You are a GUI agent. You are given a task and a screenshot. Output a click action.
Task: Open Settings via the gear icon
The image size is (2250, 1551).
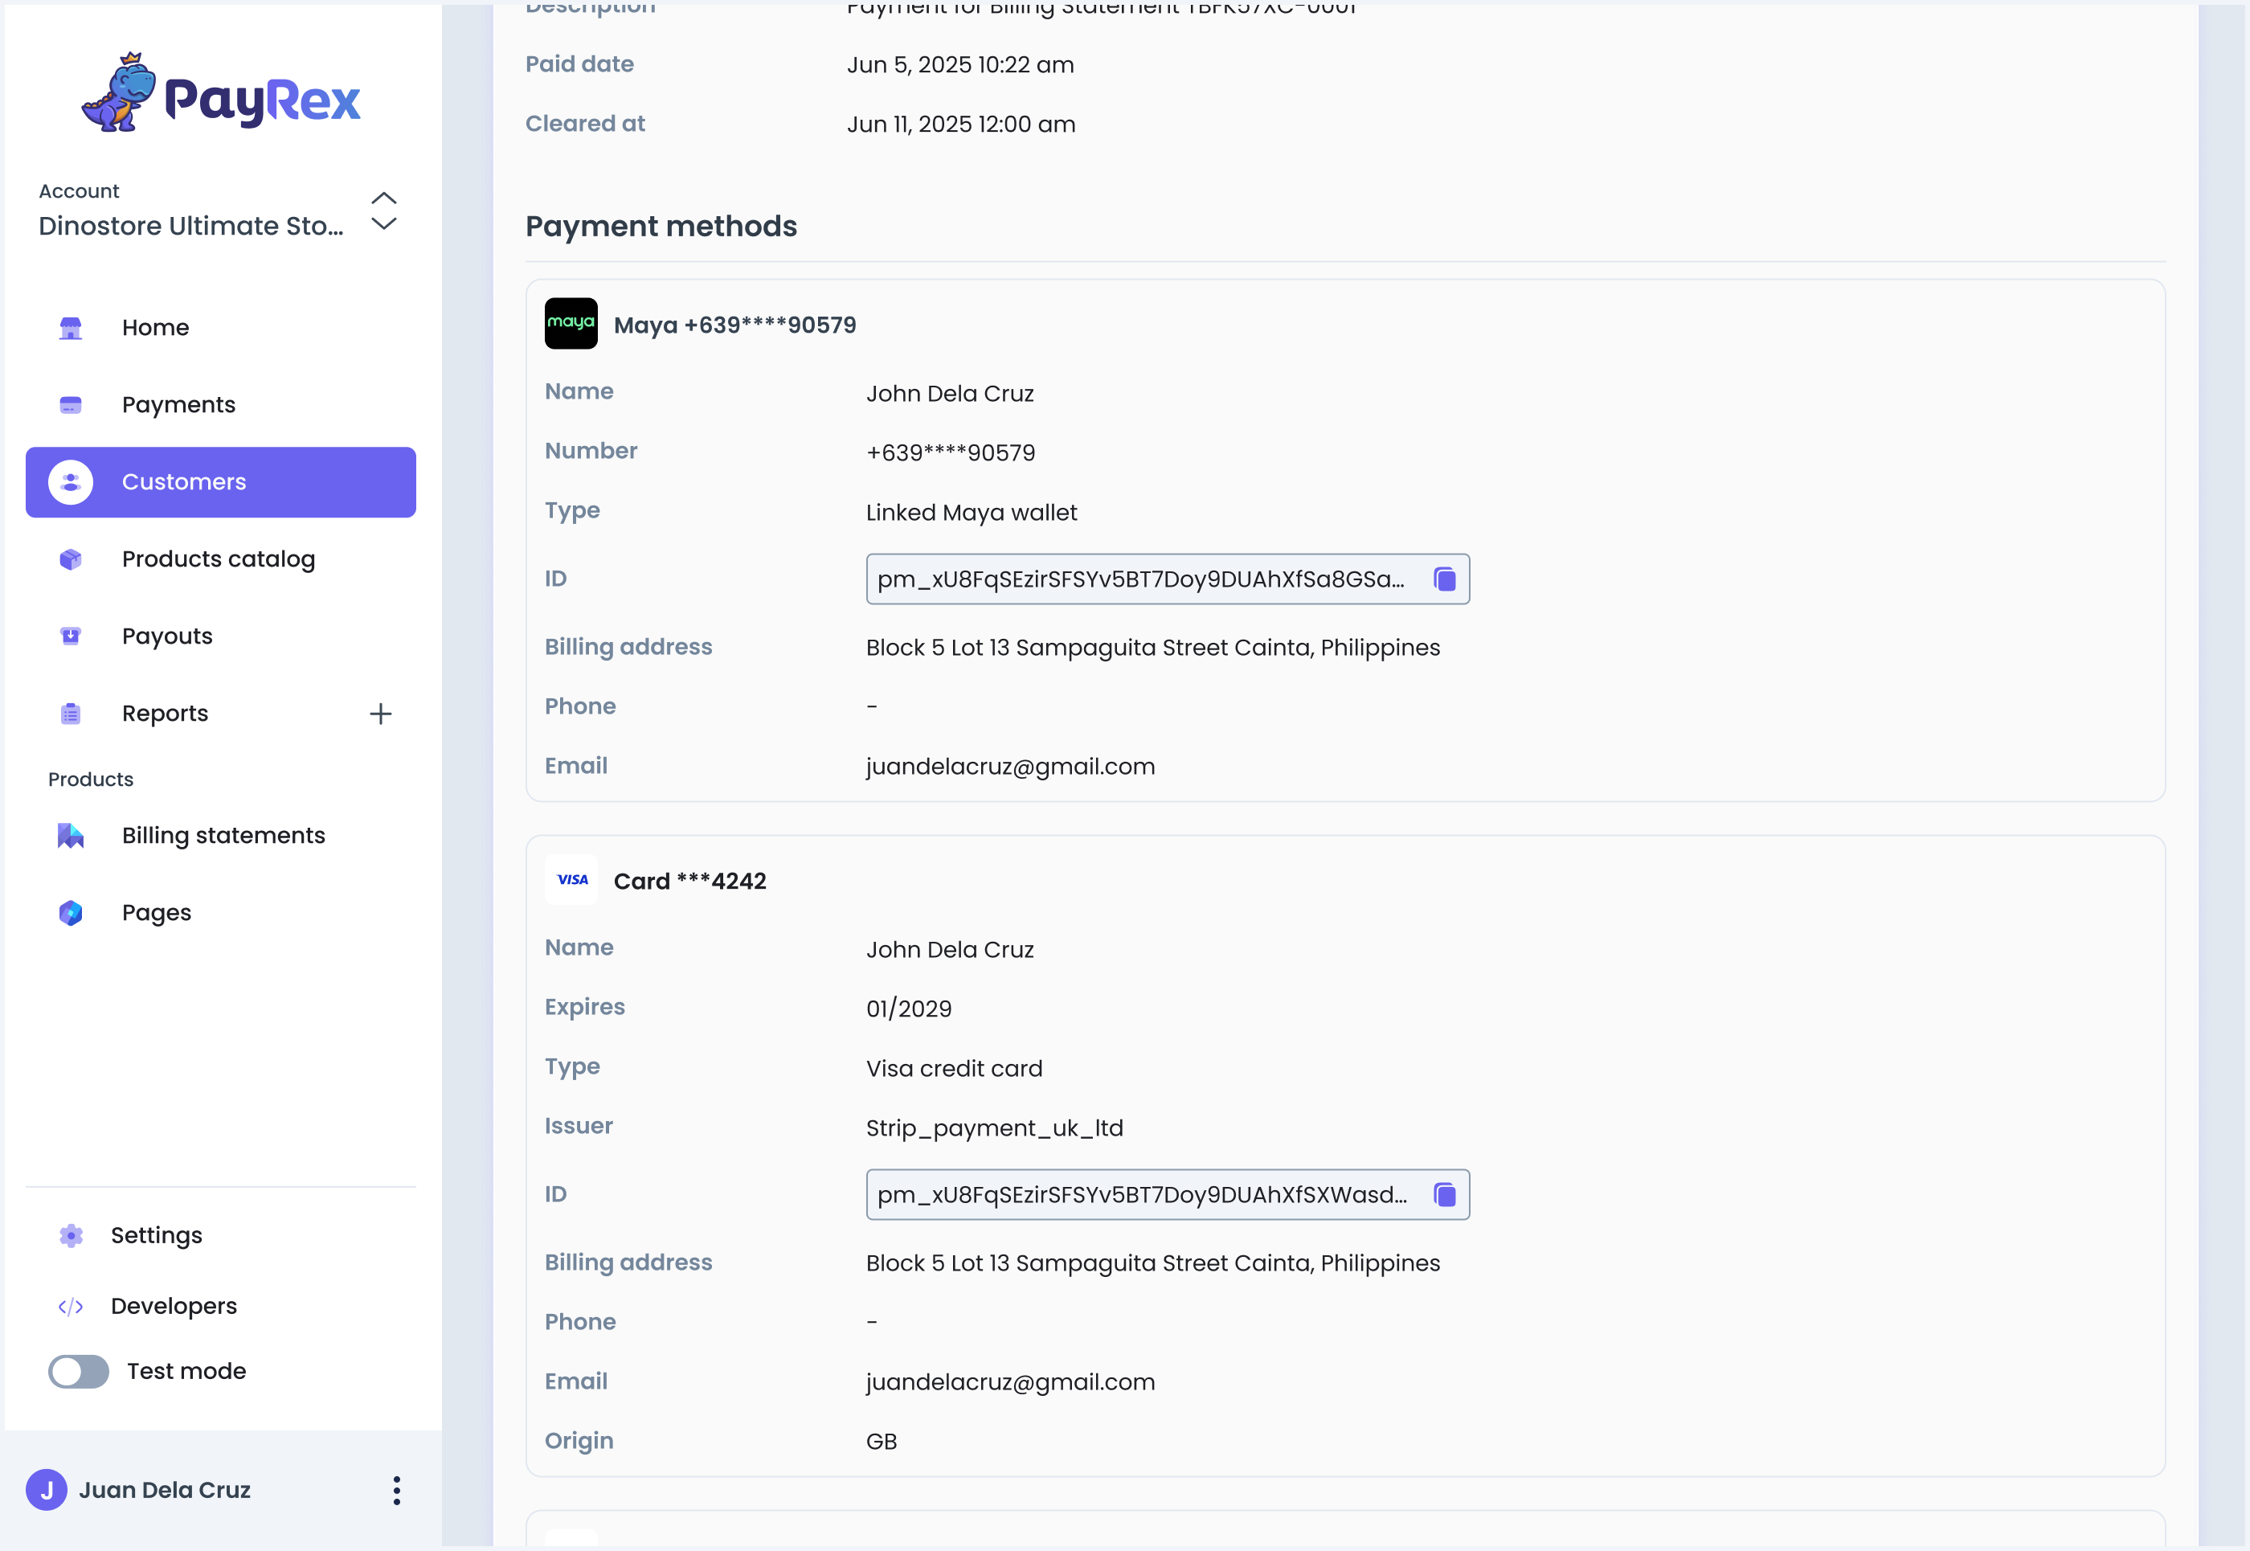point(71,1235)
